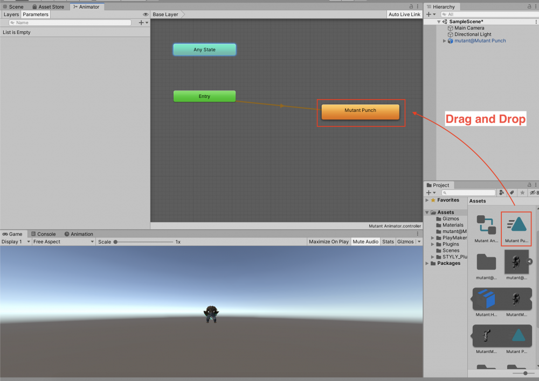Click the create (+) icon in Project panel
Screen dimensions: 539x381
point(429,192)
